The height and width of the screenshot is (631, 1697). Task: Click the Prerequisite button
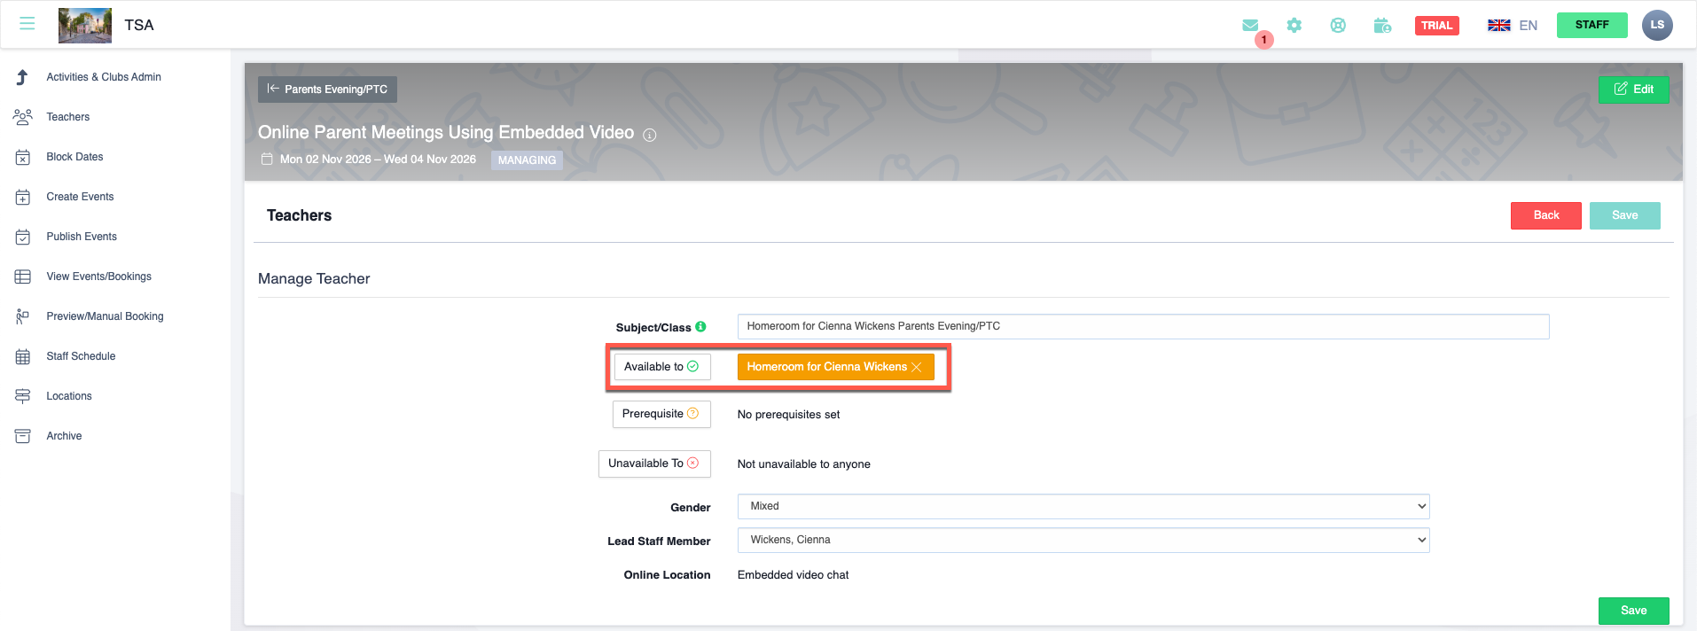[x=661, y=414]
